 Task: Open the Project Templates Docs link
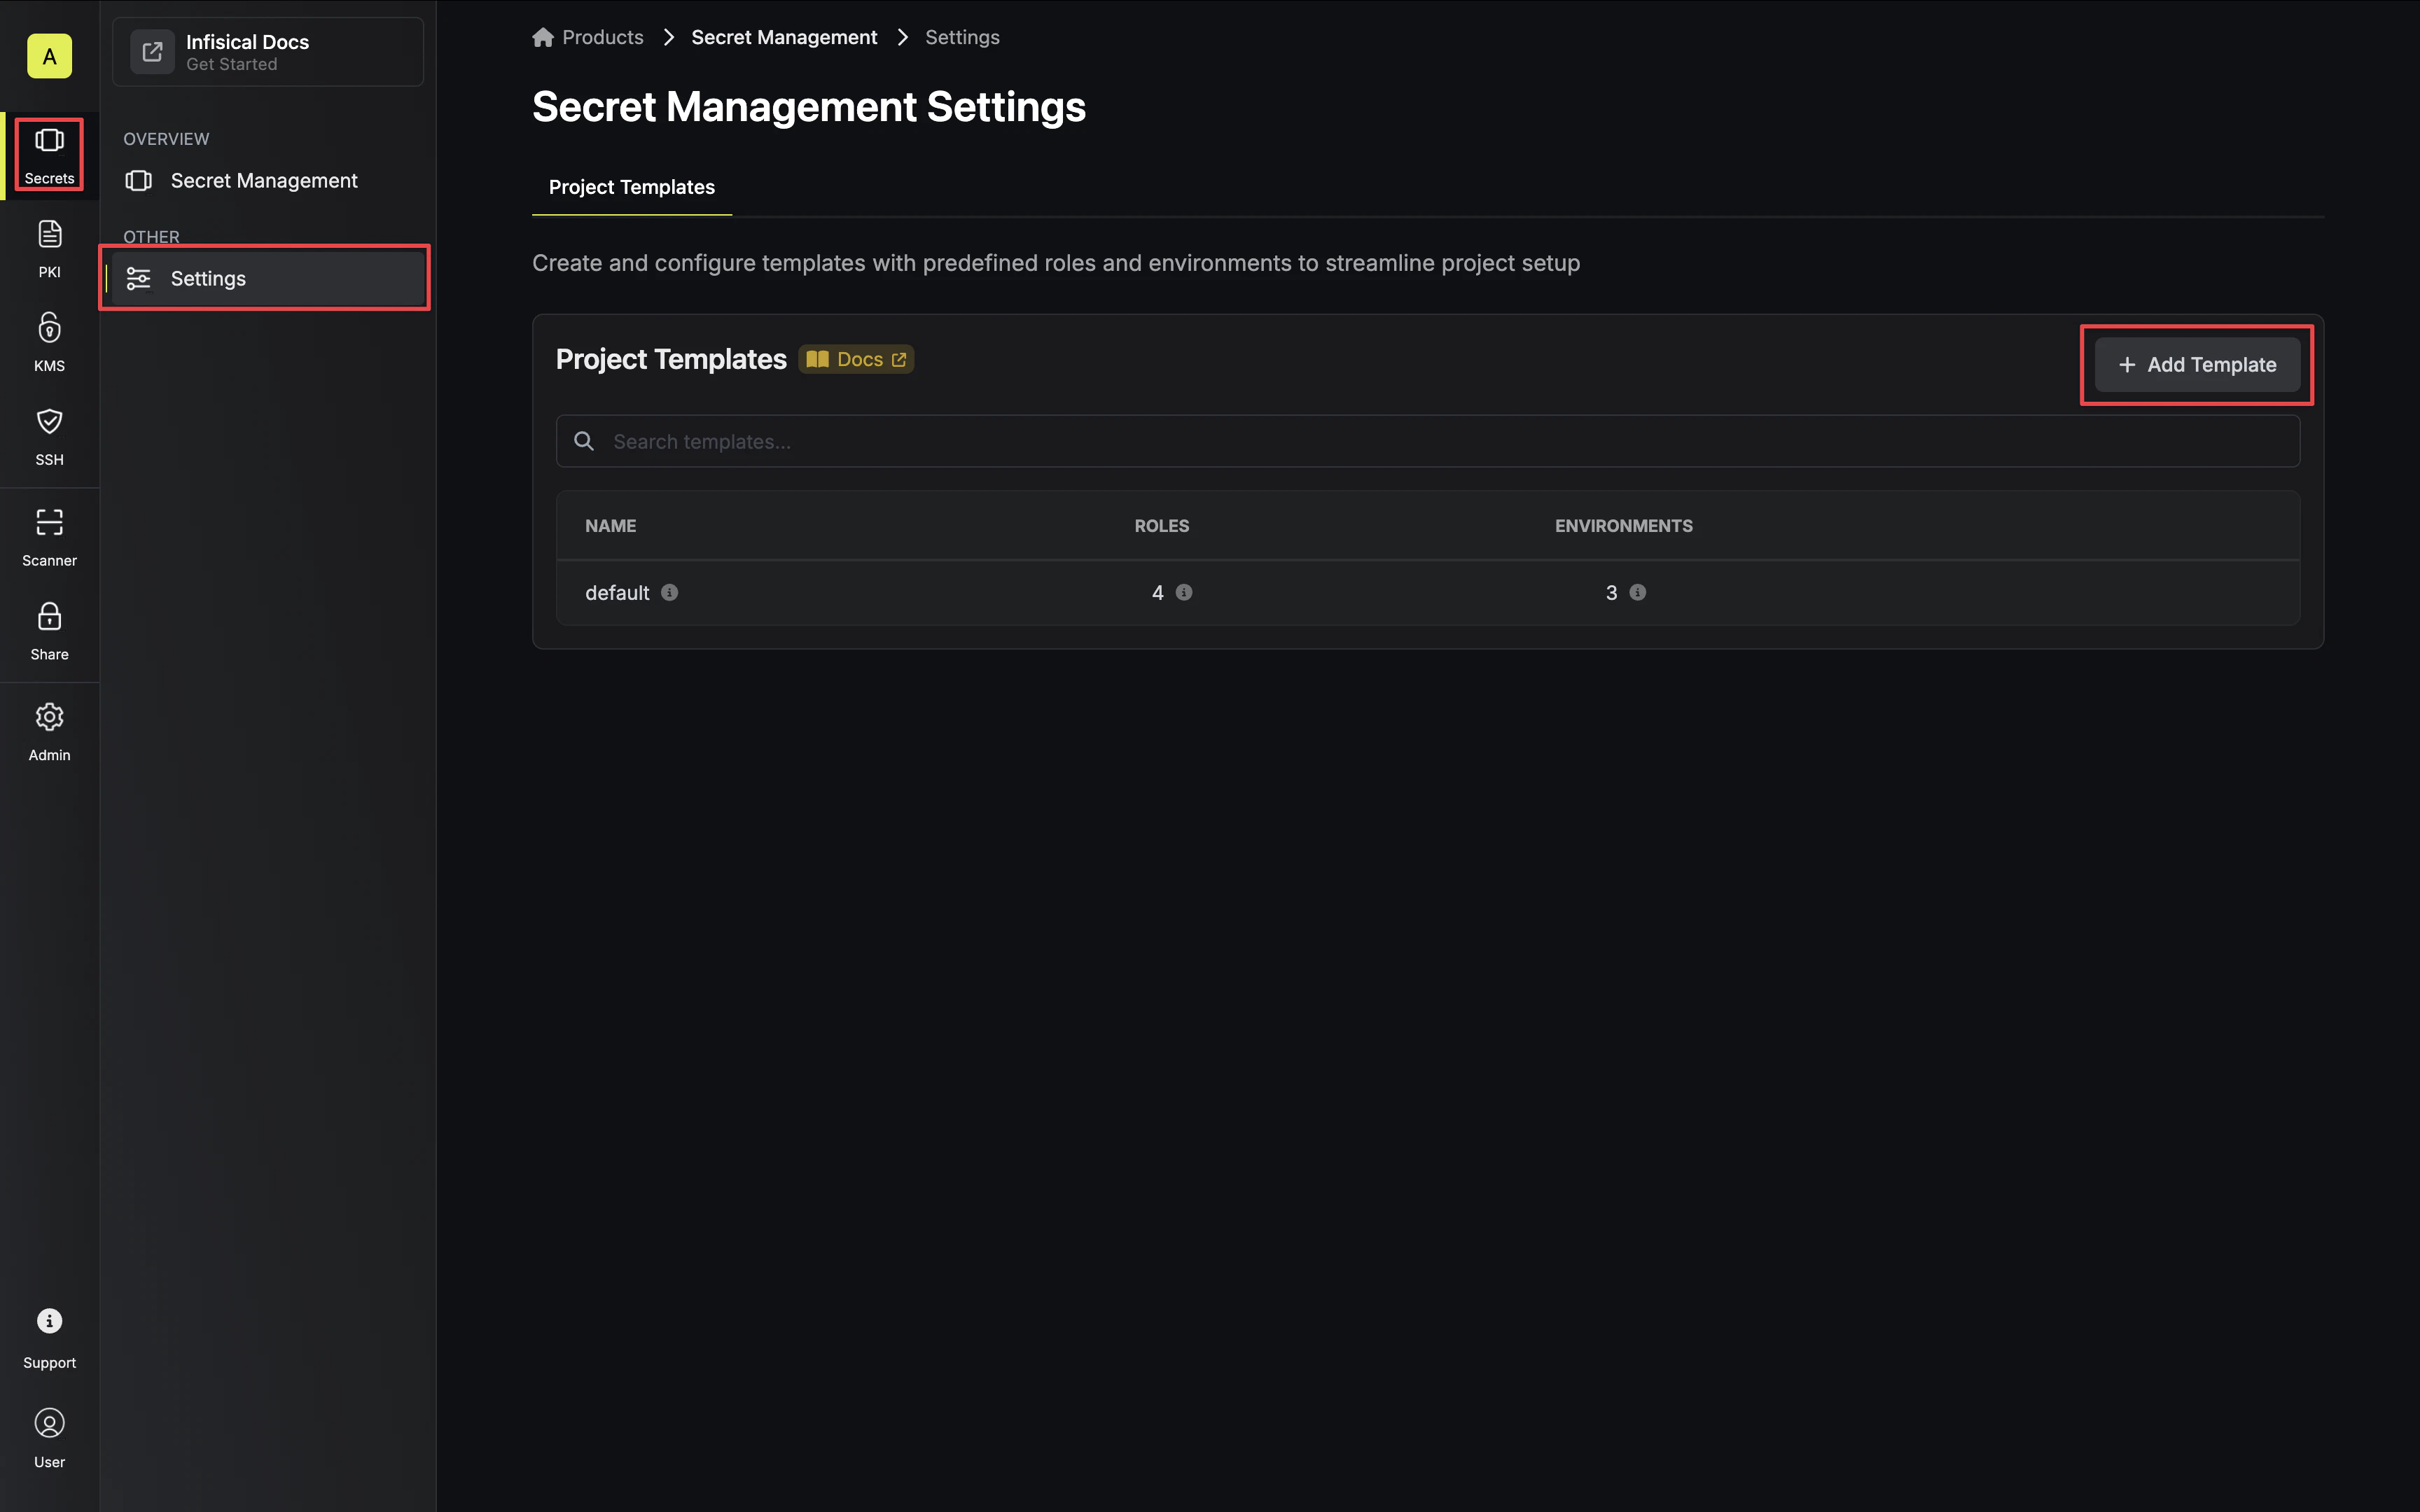(856, 359)
